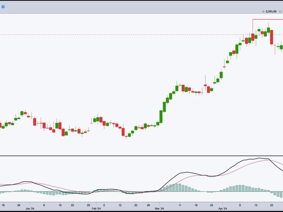Select the January 16 date label

[60, 205]
